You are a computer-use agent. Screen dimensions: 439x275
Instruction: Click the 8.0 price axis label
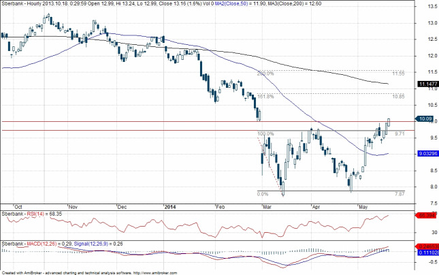[433, 187]
